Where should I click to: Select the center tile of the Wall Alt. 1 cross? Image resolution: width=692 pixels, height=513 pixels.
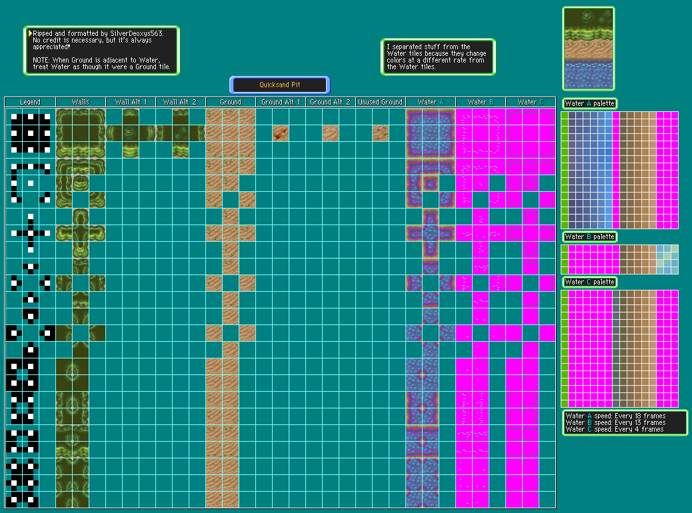[131, 133]
